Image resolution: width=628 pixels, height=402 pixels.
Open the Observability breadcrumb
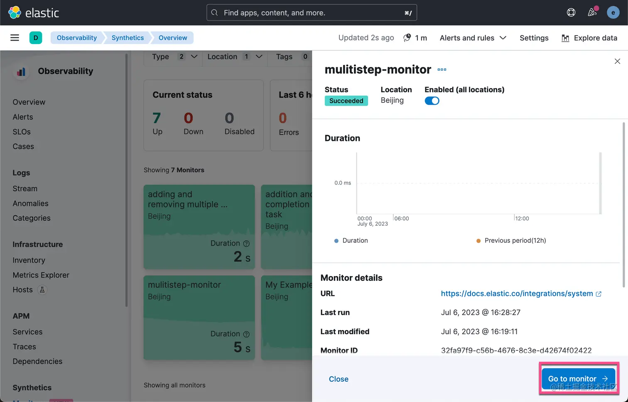coord(77,38)
